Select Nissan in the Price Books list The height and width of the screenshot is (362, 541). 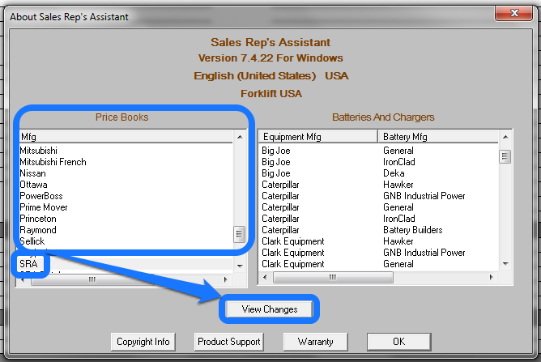pyautogui.click(x=33, y=173)
